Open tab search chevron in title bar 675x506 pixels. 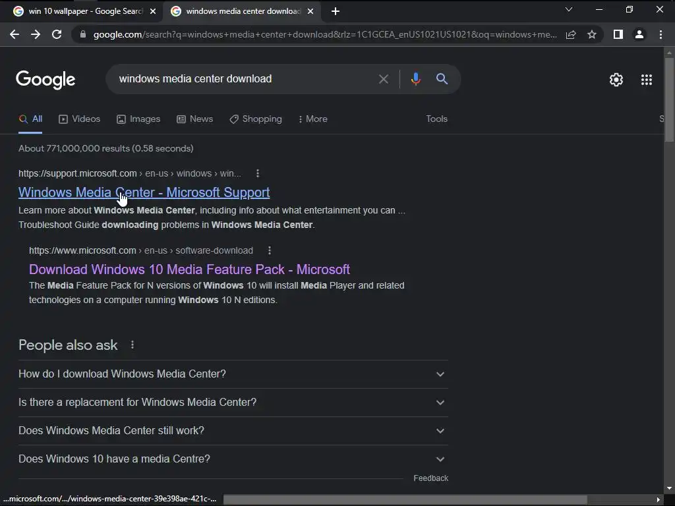pos(569,9)
